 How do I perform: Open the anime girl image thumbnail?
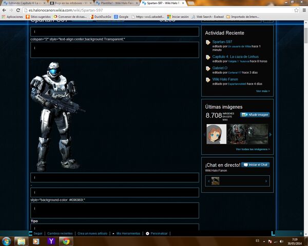[x=216, y=134]
